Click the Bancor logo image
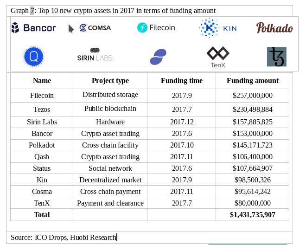This screenshot has height=245, width=306. click(x=33, y=28)
